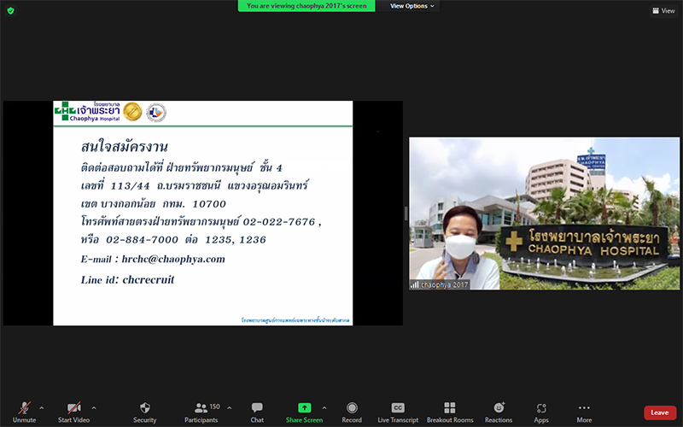Unmute the microphone

24,412
